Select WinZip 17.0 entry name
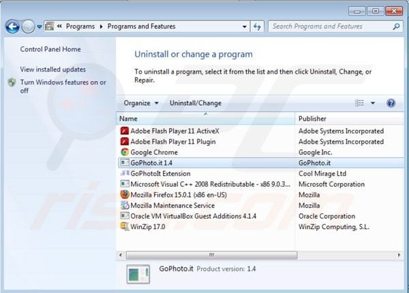 point(148,227)
